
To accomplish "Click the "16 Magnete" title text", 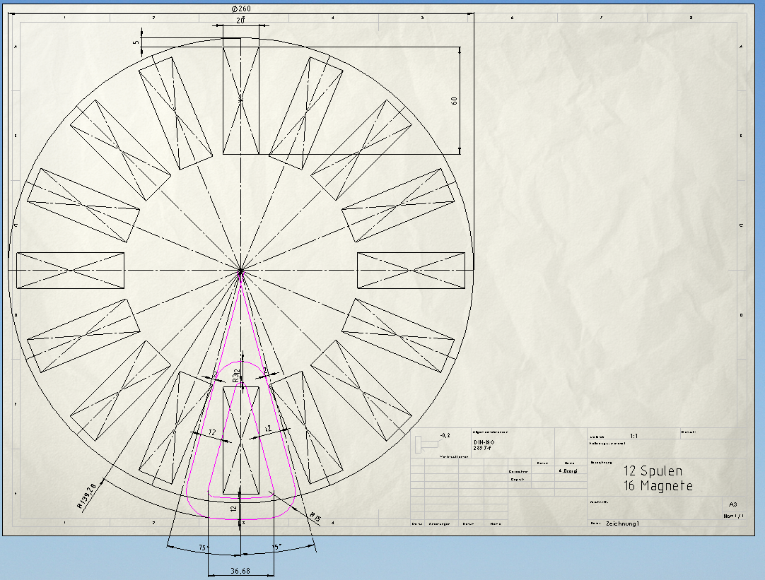I will [658, 486].
